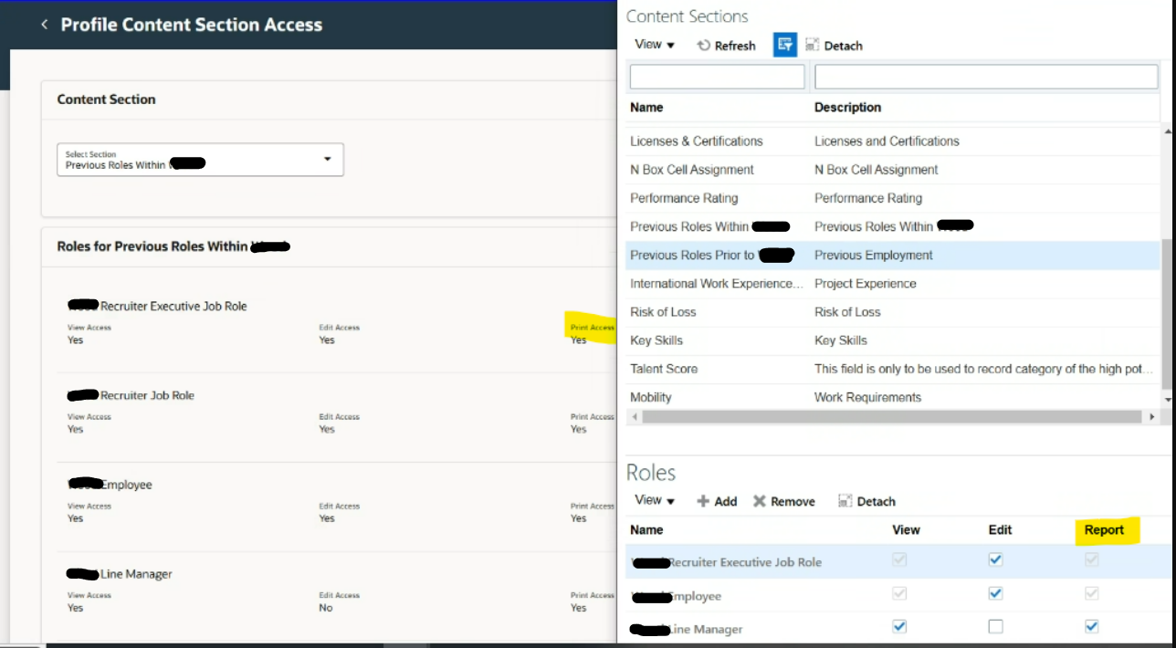The image size is (1176, 648).
Task: Toggle the Edit checkbox for the Employee role
Action: point(996,593)
